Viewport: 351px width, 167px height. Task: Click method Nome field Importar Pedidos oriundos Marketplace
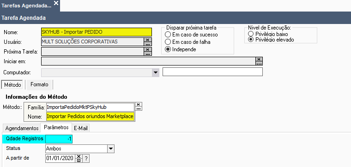(90, 116)
